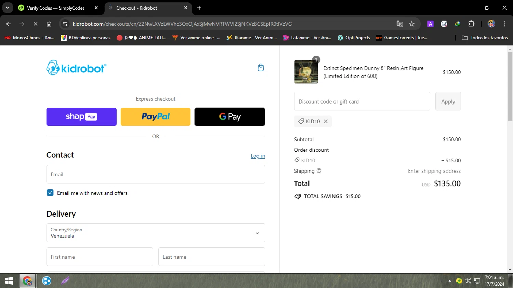Image resolution: width=513 pixels, height=288 pixels.
Task: Uncheck Email me with news and offers
Action: point(50,193)
